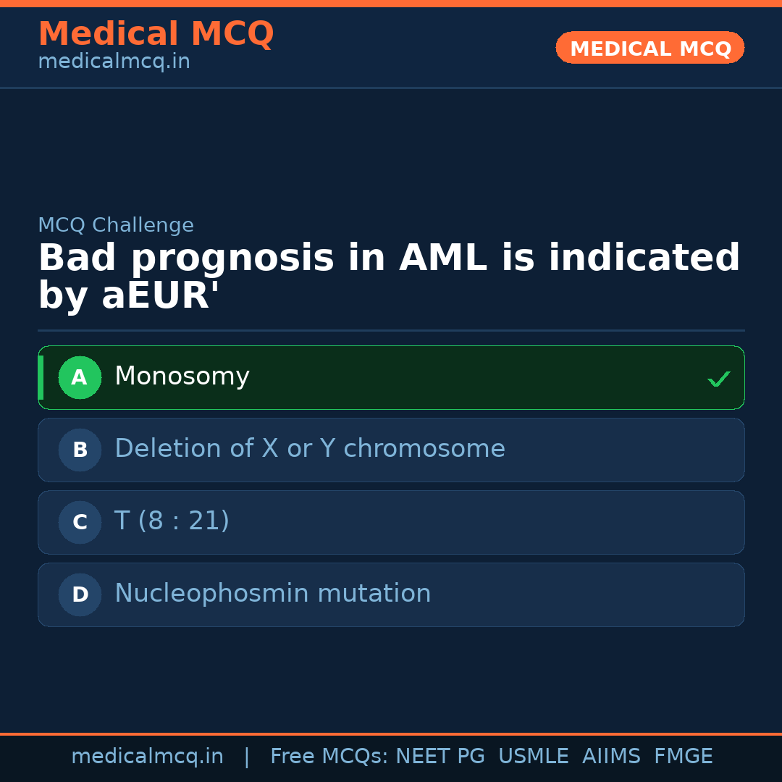Click the D option letter circle

80,594
